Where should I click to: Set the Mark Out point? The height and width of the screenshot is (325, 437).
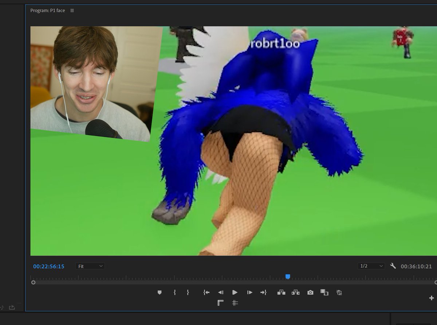point(188,292)
